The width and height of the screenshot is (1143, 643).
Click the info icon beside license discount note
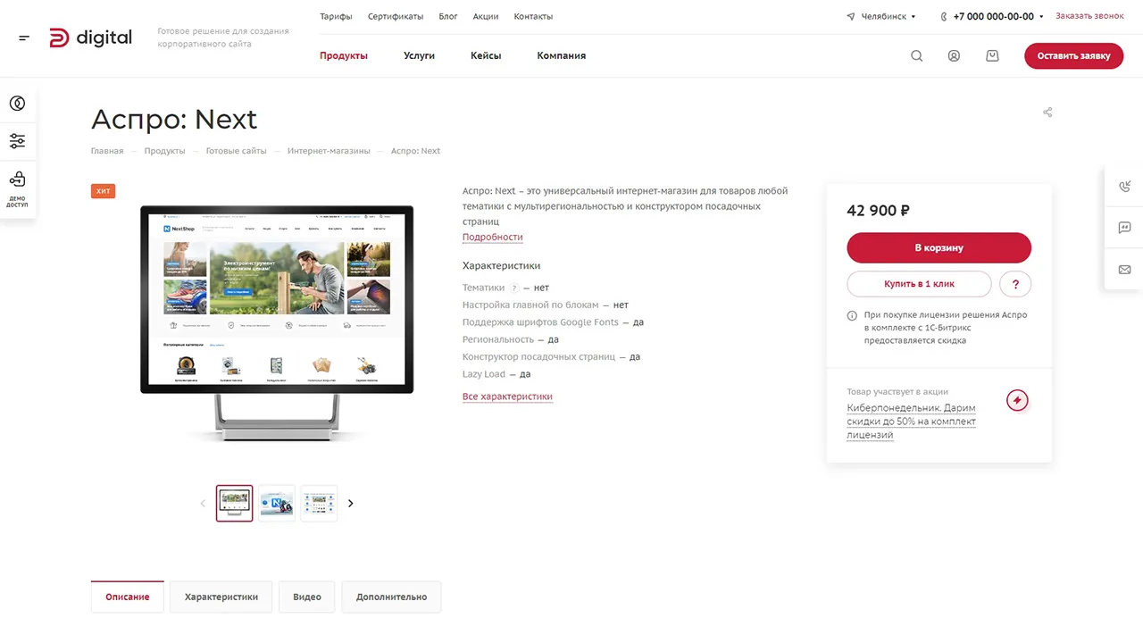(852, 315)
